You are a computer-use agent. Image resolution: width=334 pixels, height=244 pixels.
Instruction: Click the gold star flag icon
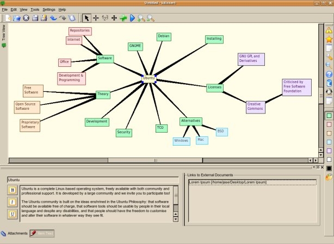pos(329,39)
